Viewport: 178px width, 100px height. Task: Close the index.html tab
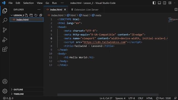tap(65, 10)
